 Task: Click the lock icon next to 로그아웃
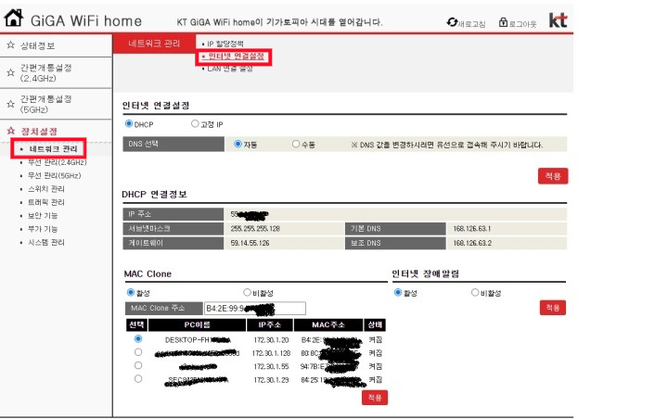(503, 22)
